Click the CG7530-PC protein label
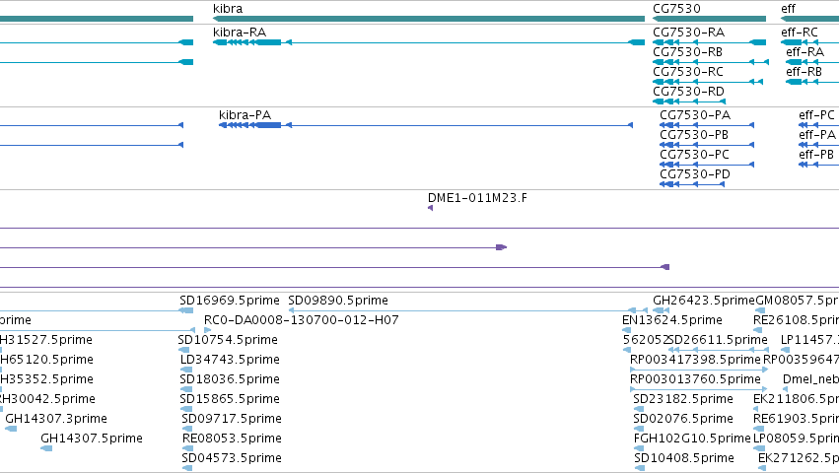 tap(694, 155)
